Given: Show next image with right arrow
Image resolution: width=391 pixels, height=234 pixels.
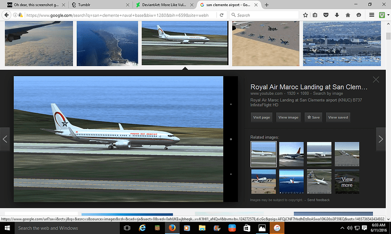Looking at the screenshot, I should (x=381, y=139).
